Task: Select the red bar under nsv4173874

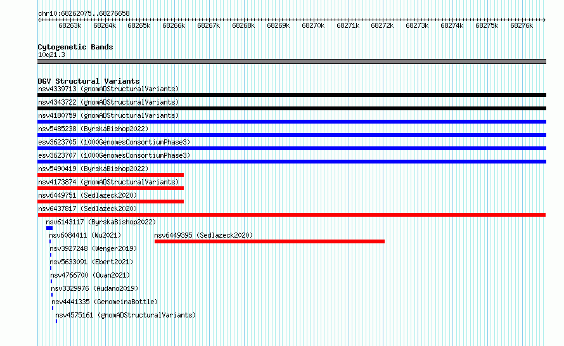Action: point(110,188)
